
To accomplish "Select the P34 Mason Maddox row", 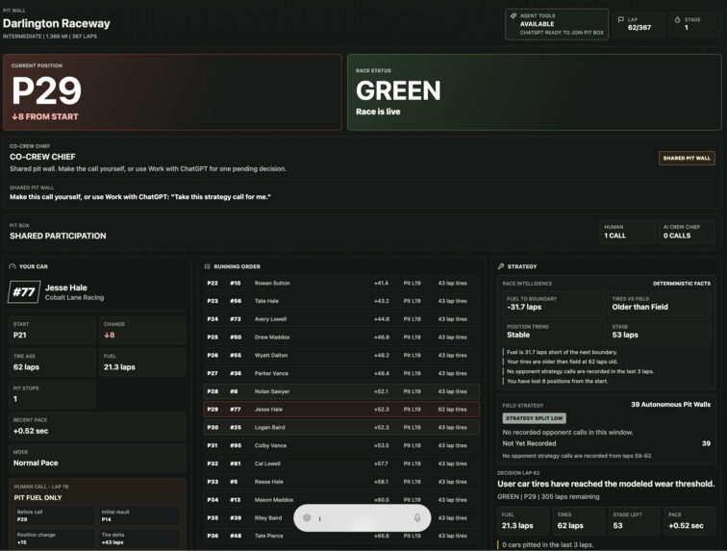I will click(x=341, y=500).
